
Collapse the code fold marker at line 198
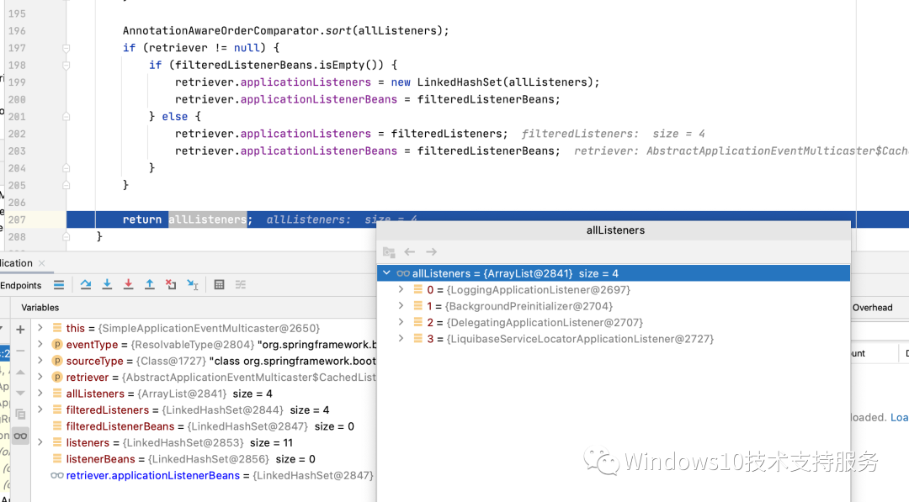tap(66, 66)
